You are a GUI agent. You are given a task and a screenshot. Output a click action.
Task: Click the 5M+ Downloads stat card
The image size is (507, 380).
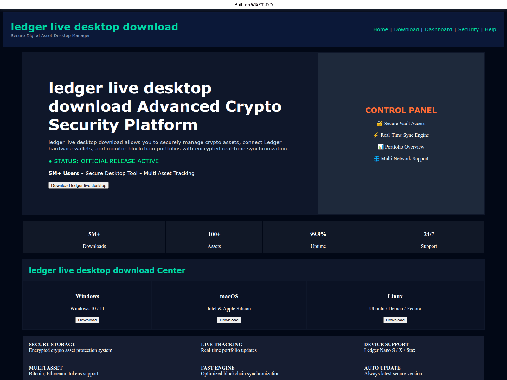94,237
